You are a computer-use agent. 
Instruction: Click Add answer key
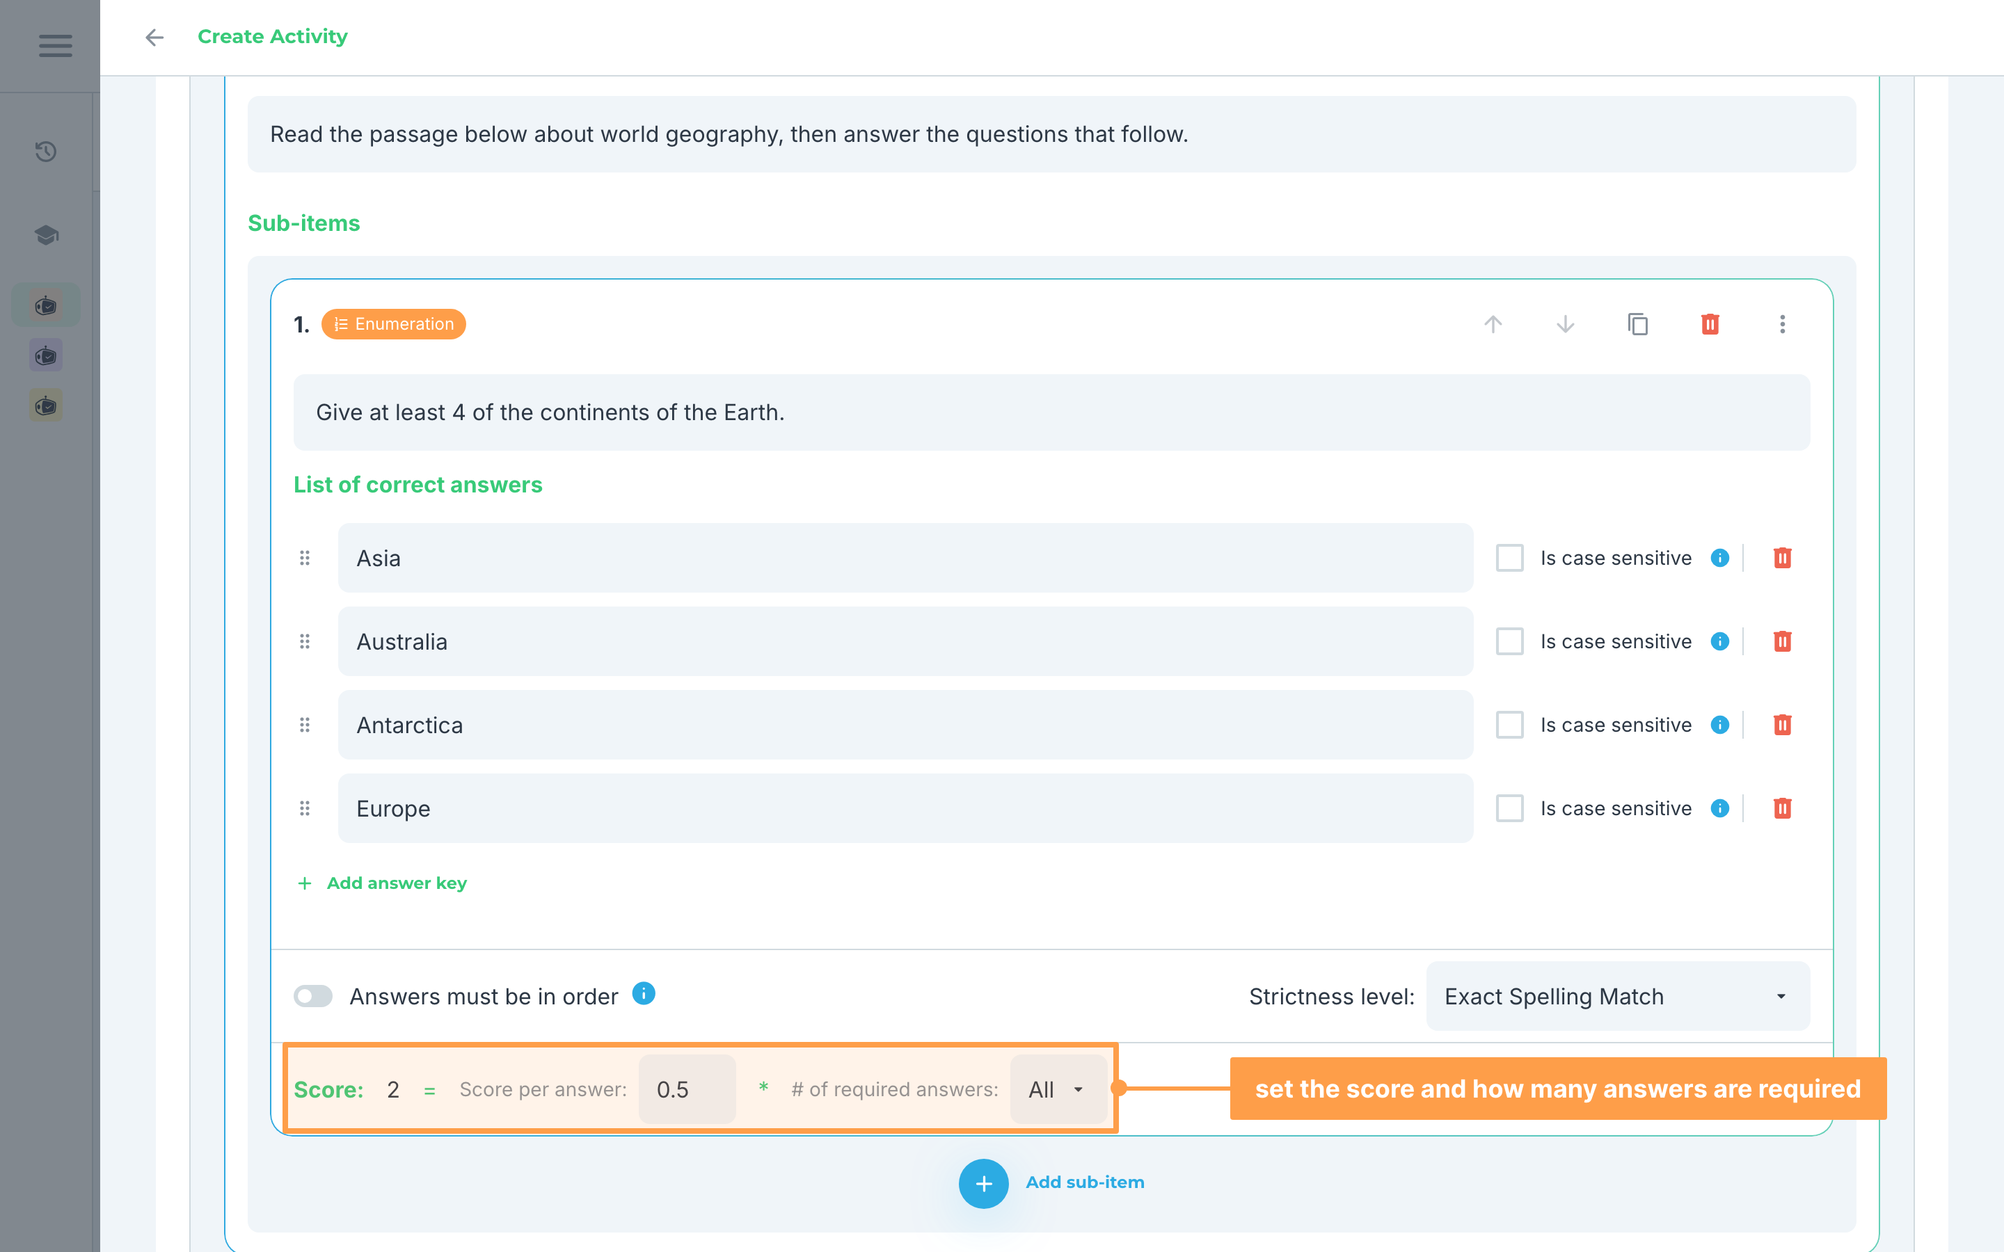[x=382, y=883]
